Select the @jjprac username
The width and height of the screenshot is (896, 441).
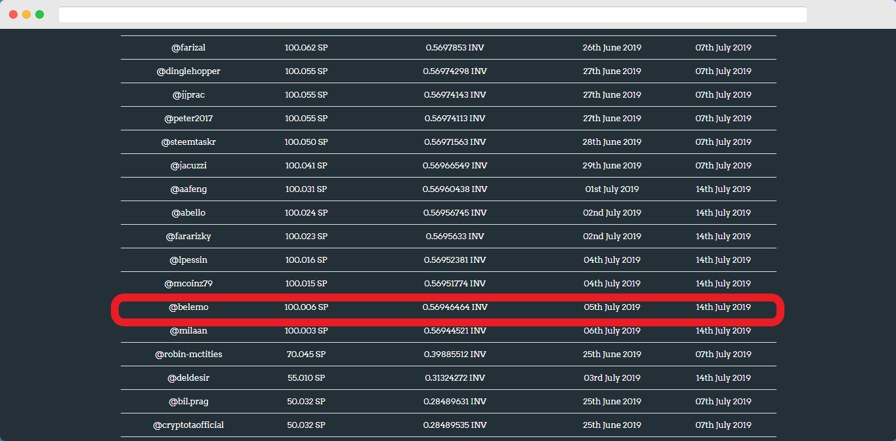click(188, 95)
